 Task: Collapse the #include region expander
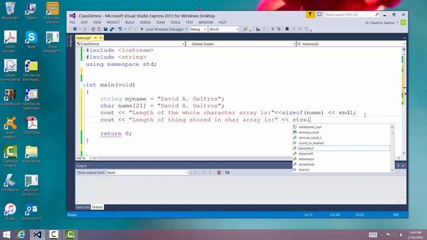point(84,50)
